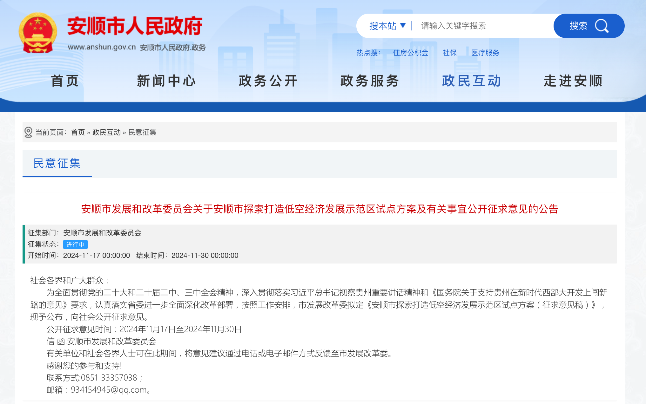Image resolution: width=646 pixels, height=404 pixels.
Task: Open the 走进安顺 navigation menu
Action: [573, 81]
